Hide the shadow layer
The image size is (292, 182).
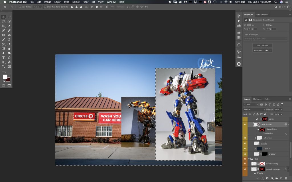[245, 154]
